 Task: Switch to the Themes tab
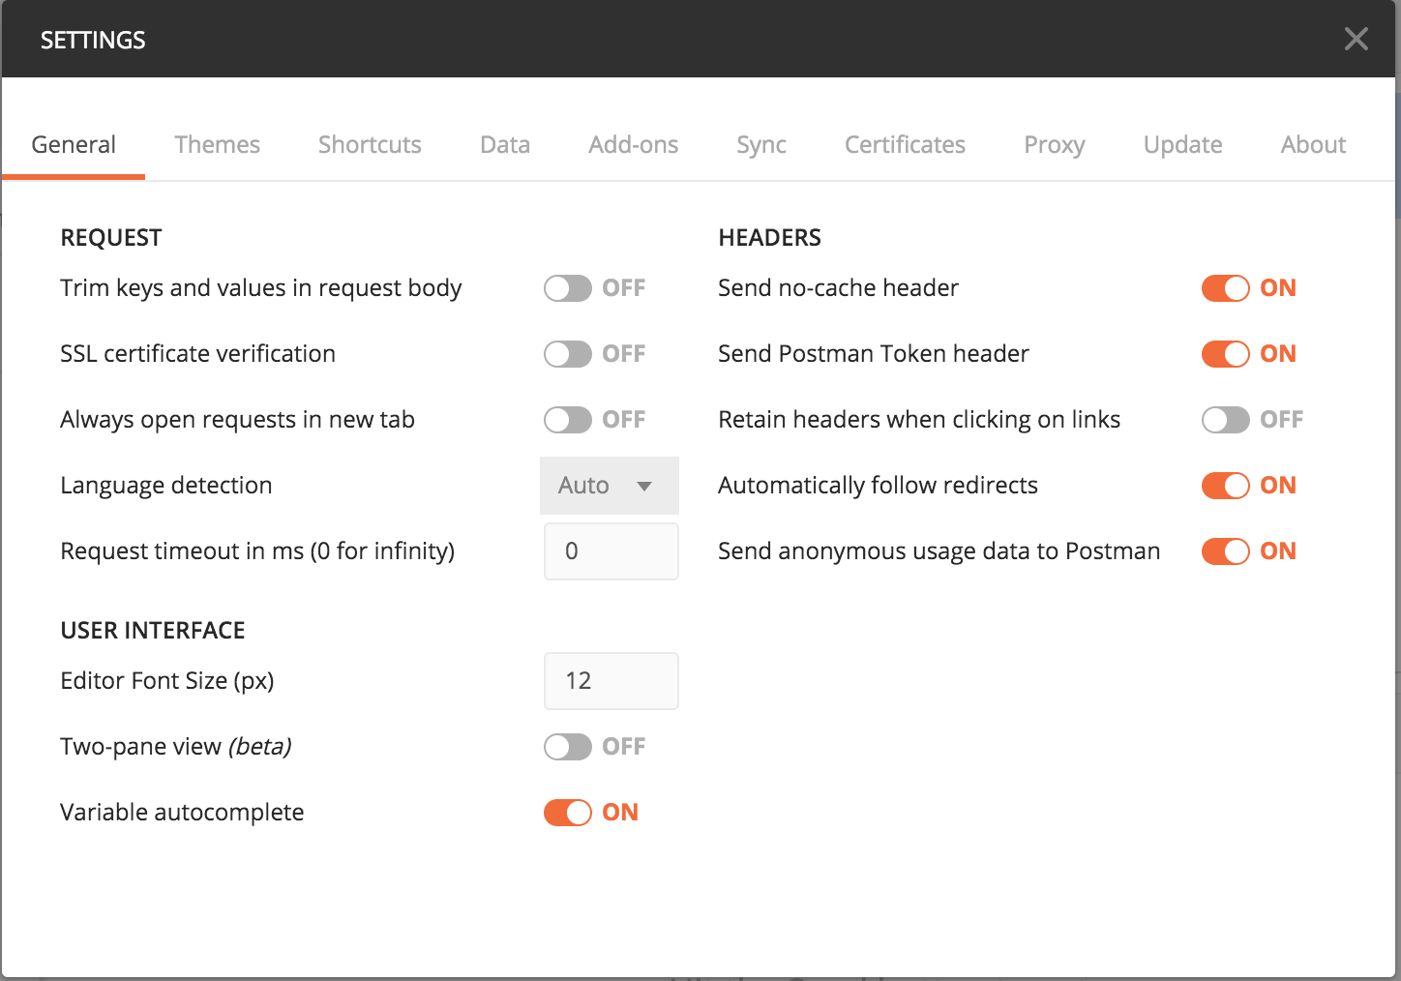217,144
